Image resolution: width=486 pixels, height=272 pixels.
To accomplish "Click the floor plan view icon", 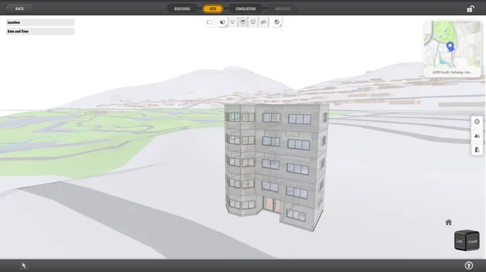I will 210,22.
